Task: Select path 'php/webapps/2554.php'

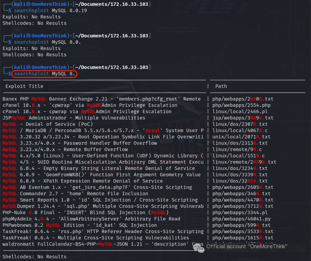Action: [x=241, y=105]
